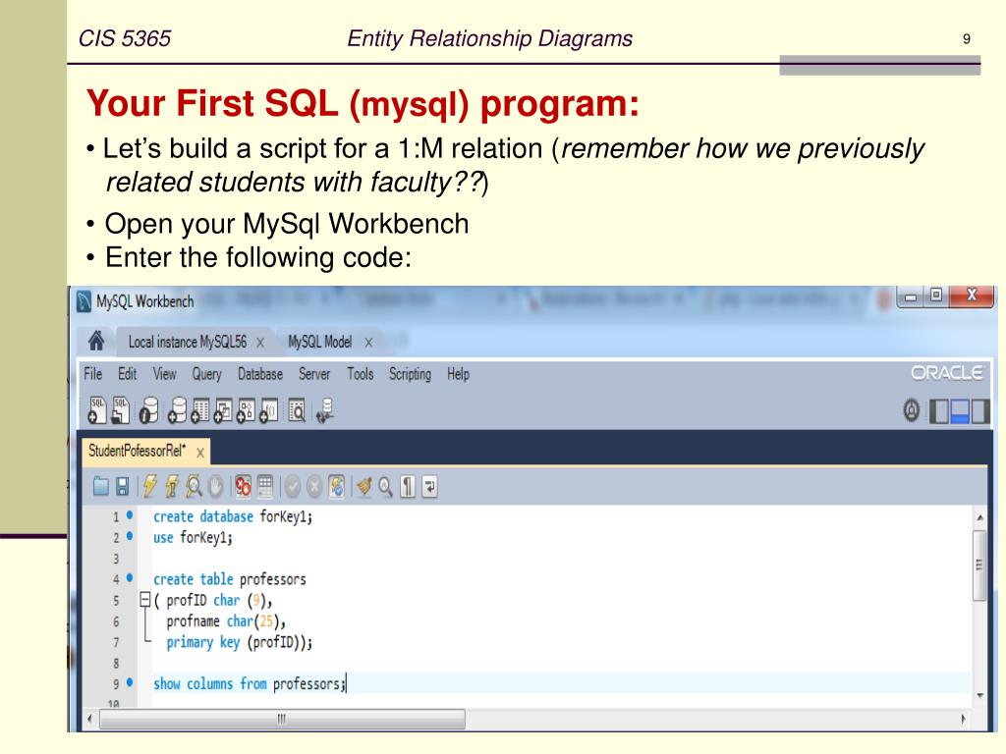The height and width of the screenshot is (754, 1006).
Task: Select the StudentPofessorRel script tab
Action: pyautogui.click(x=138, y=451)
